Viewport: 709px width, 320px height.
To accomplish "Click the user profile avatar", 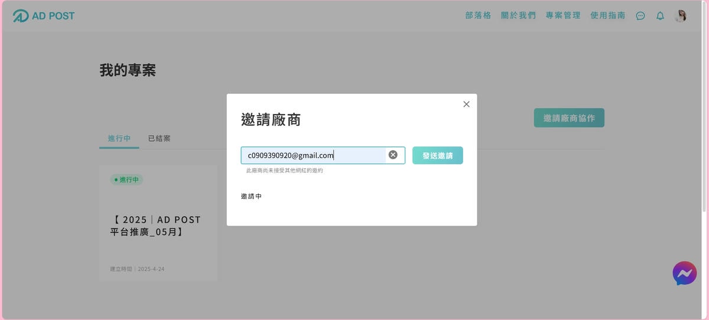I will click(x=681, y=16).
